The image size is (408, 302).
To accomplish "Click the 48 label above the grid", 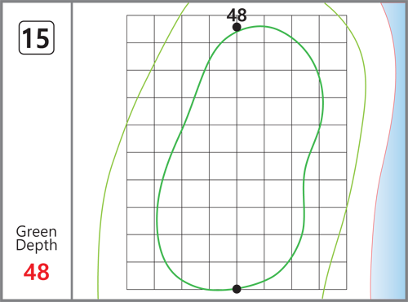I will coord(237,15).
